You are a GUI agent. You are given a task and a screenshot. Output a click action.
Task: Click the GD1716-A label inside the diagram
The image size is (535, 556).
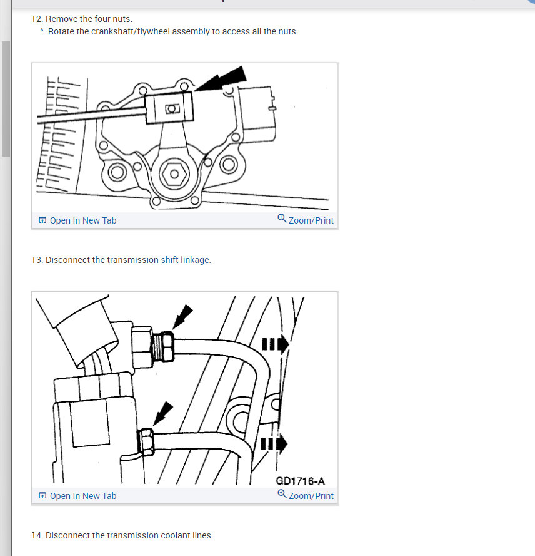(x=300, y=481)
